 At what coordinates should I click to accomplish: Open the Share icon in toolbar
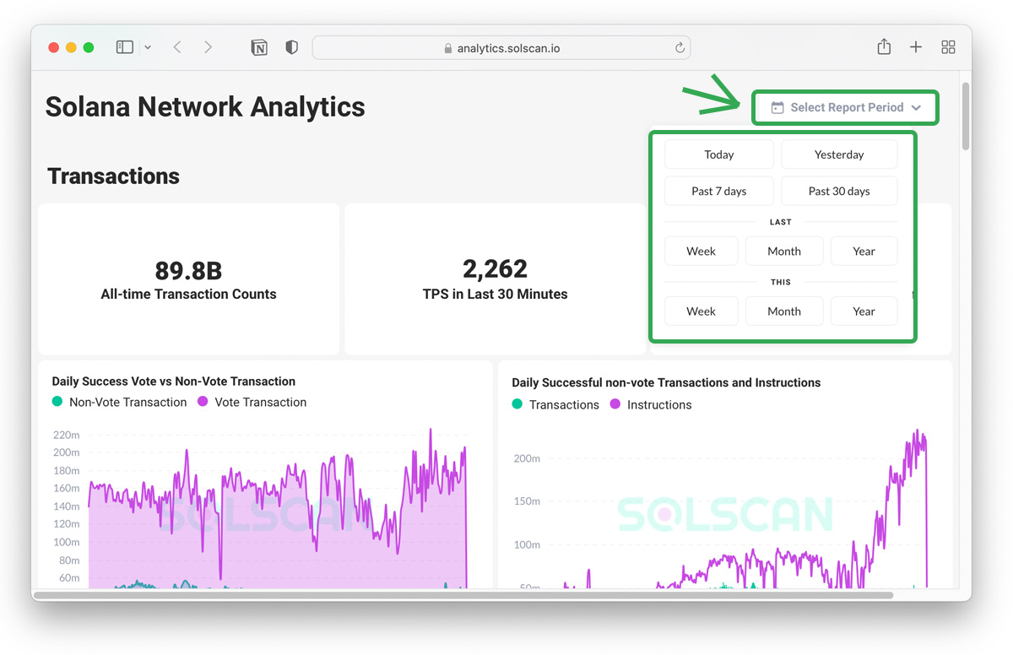point(884,47)
